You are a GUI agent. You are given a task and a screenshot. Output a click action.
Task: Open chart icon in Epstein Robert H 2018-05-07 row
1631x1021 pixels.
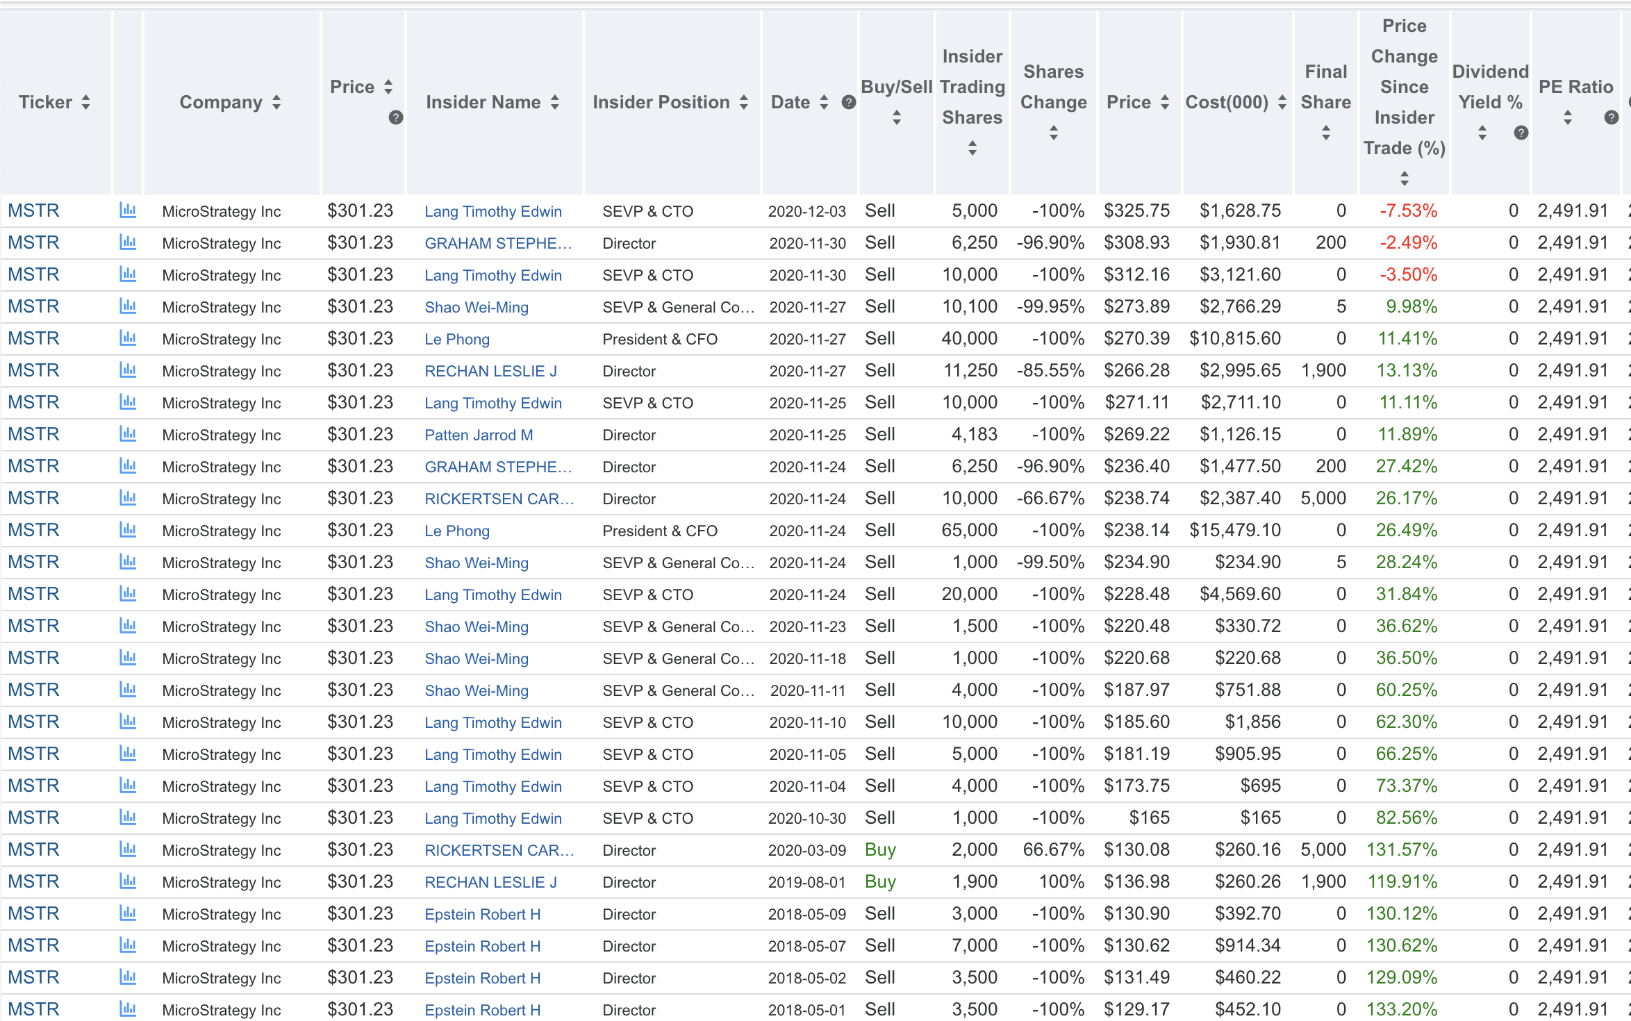[x=128, y=945]
